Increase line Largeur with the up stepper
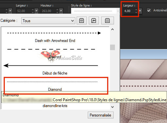167x123 pixels. (136, 10)
